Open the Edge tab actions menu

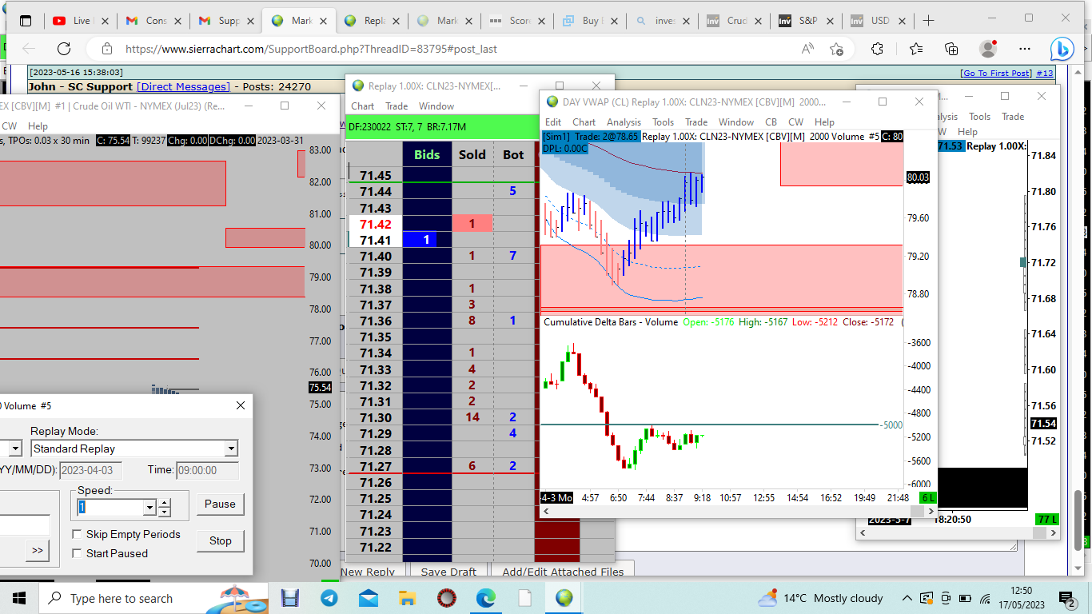point(26,21)
